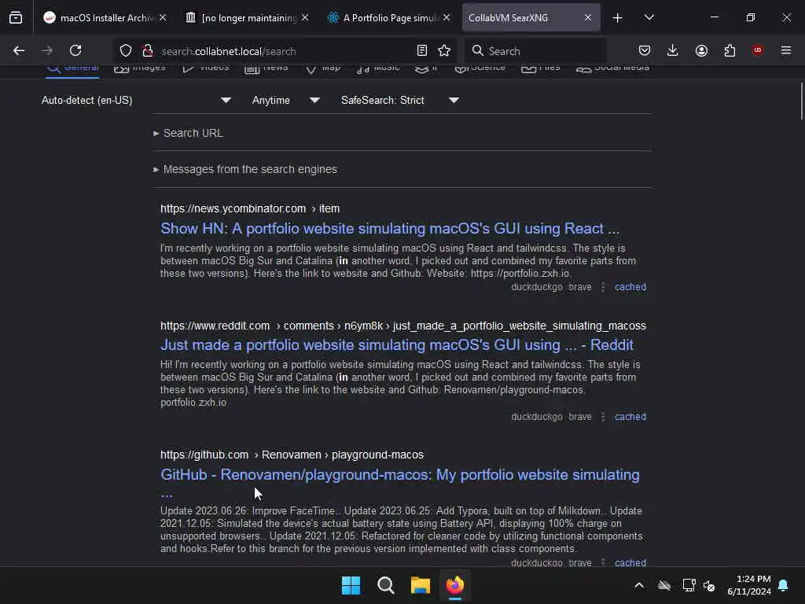Open tracking protection shield icon
The image size is (805, 604).
(x=126, y=50)
